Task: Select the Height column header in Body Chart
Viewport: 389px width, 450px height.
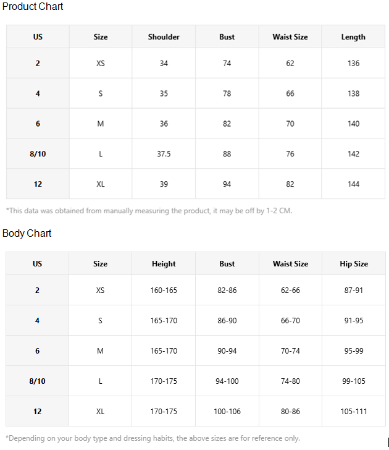Action: [164, 264]
